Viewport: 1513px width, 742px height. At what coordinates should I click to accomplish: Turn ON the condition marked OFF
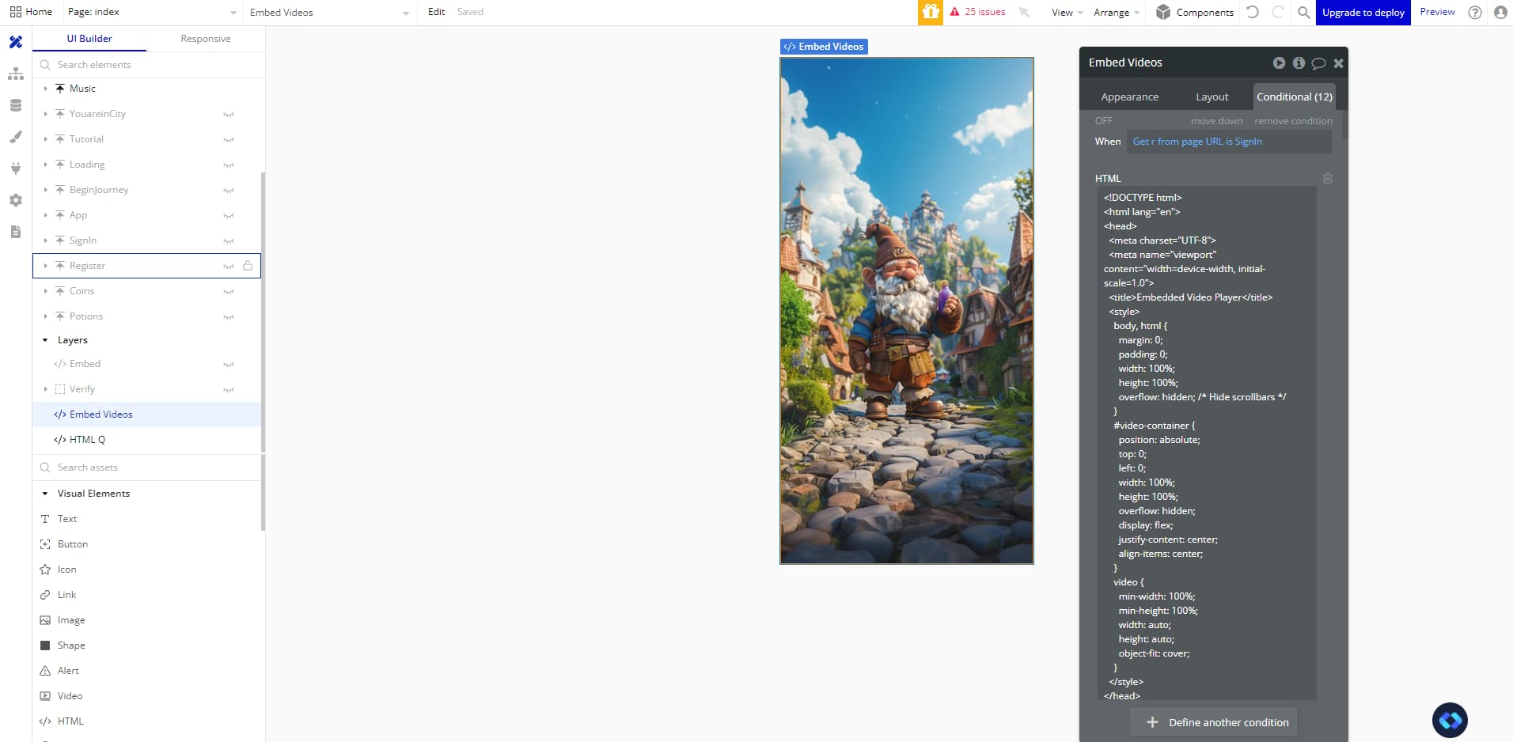[1104, 120]
